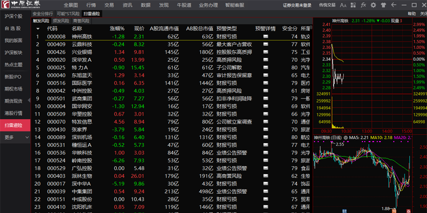The height and width of the screenshot is (213, 427).
Task: Sort by 现价 column header
Action: pos(139,29)
